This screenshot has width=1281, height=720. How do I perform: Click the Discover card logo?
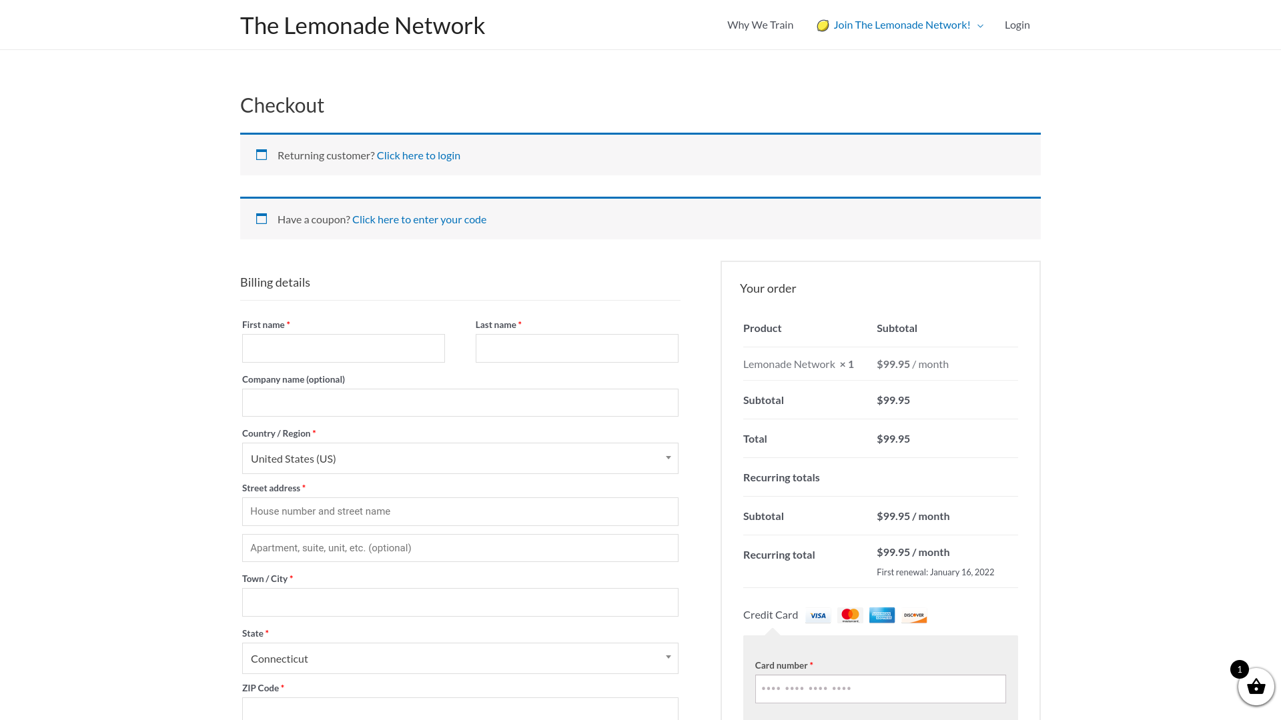pyautogui.click(x=914, y=615)
